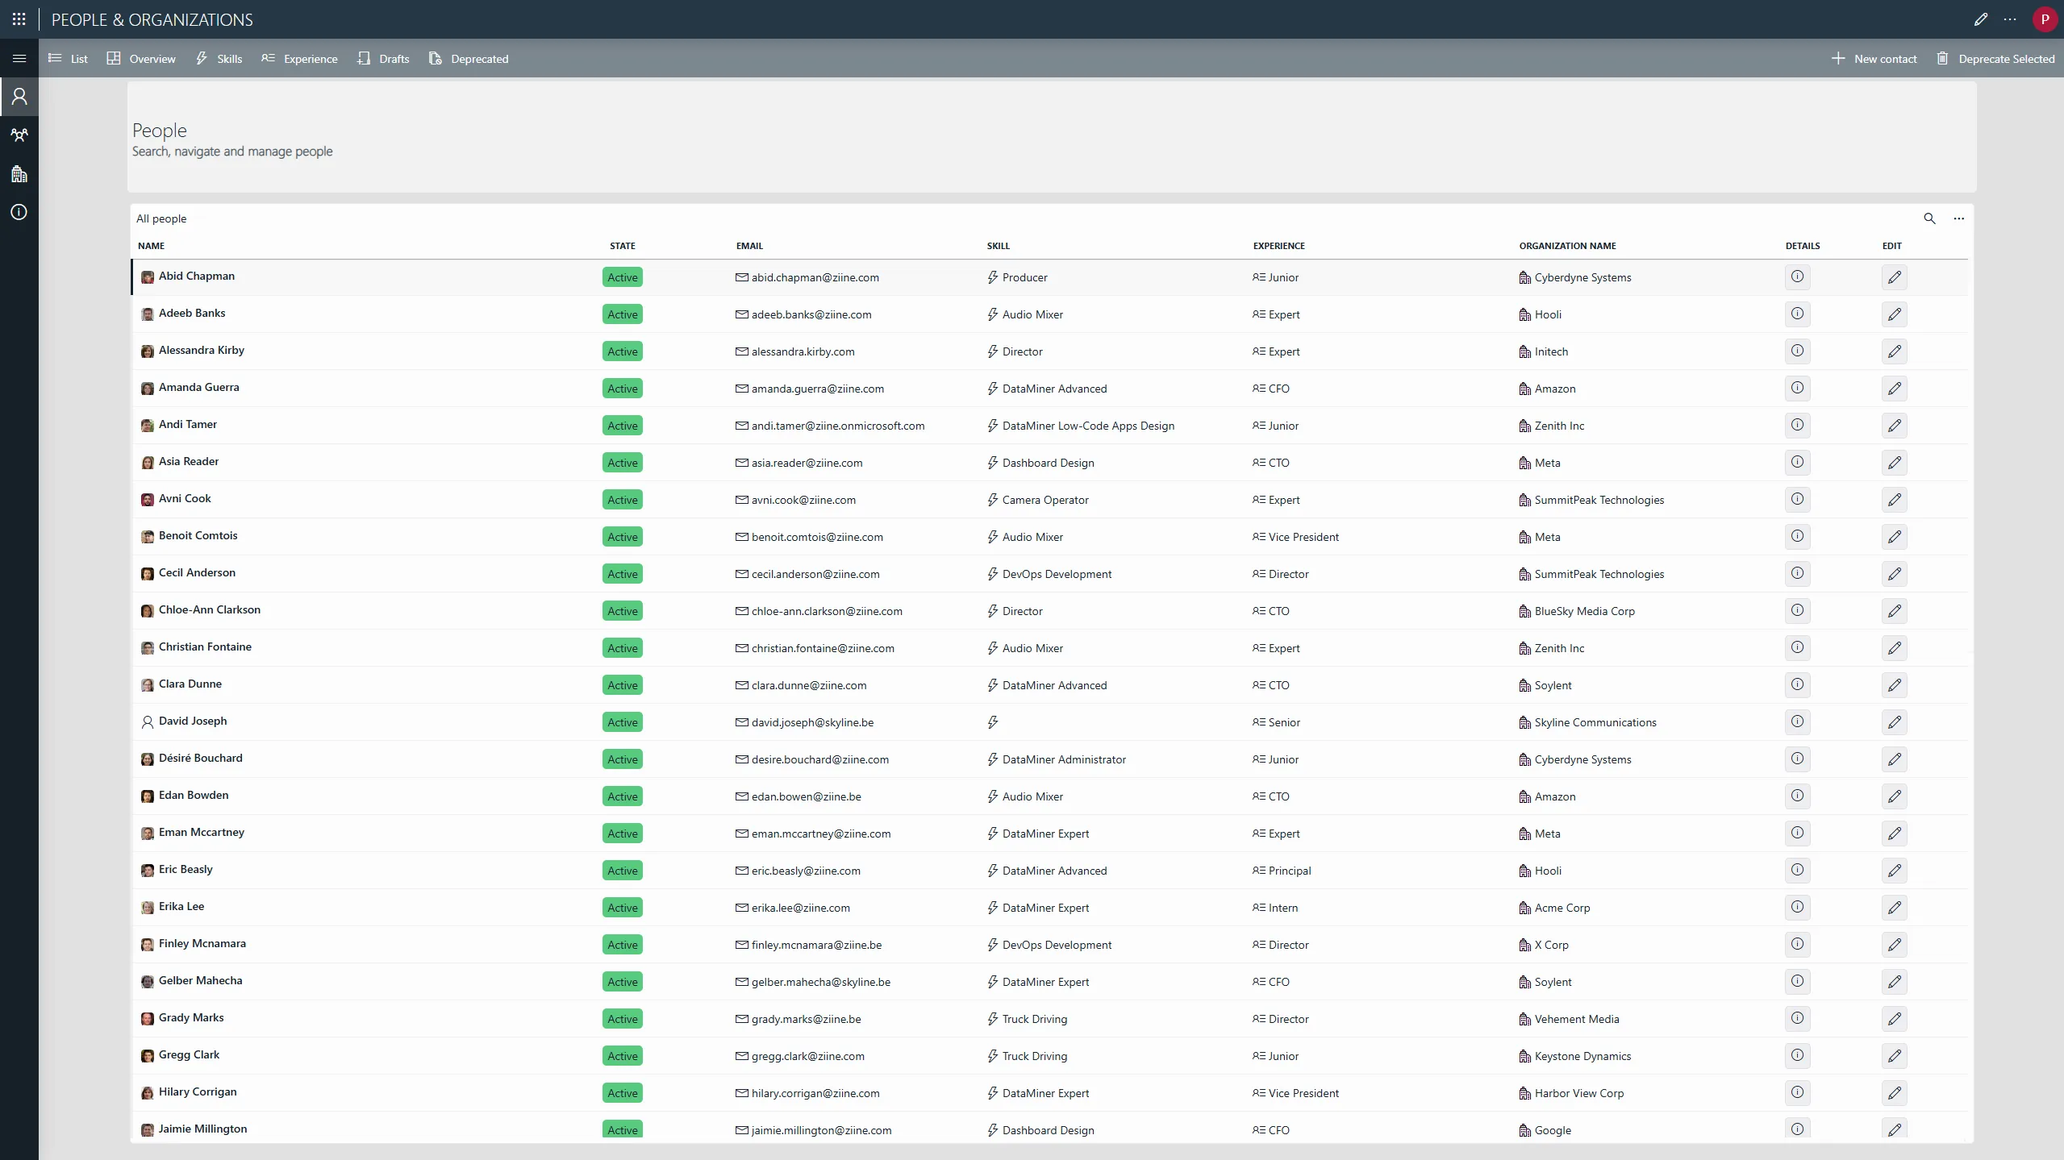Viewport: 2064px width, 1160px height.
Task: Switch to the Skills tab
Action: point(219,59)
